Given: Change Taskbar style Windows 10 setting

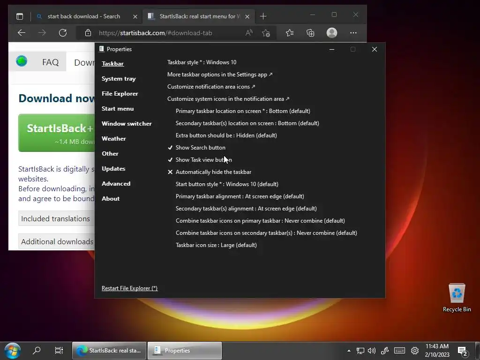Looking at the screenshot, I should point(202,62).
